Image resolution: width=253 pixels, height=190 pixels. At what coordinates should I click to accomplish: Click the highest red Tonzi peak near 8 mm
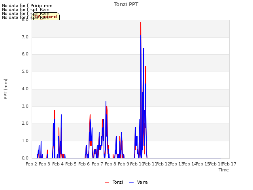[141, 23]
